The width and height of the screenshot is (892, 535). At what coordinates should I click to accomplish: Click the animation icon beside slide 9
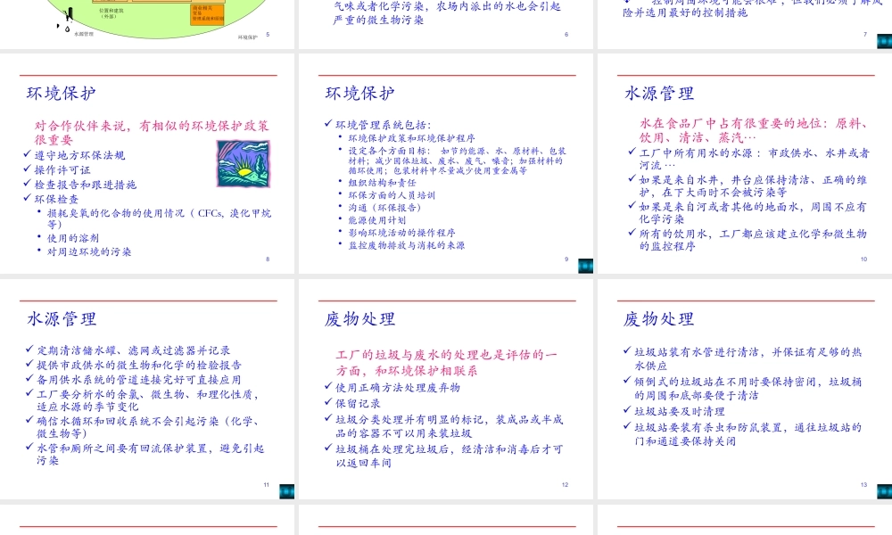[585, 266]
